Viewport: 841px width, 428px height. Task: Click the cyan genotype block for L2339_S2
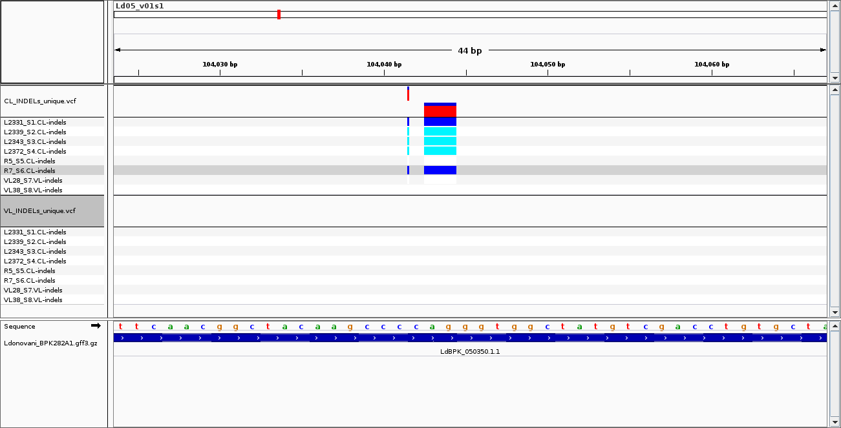coord(440,132)
